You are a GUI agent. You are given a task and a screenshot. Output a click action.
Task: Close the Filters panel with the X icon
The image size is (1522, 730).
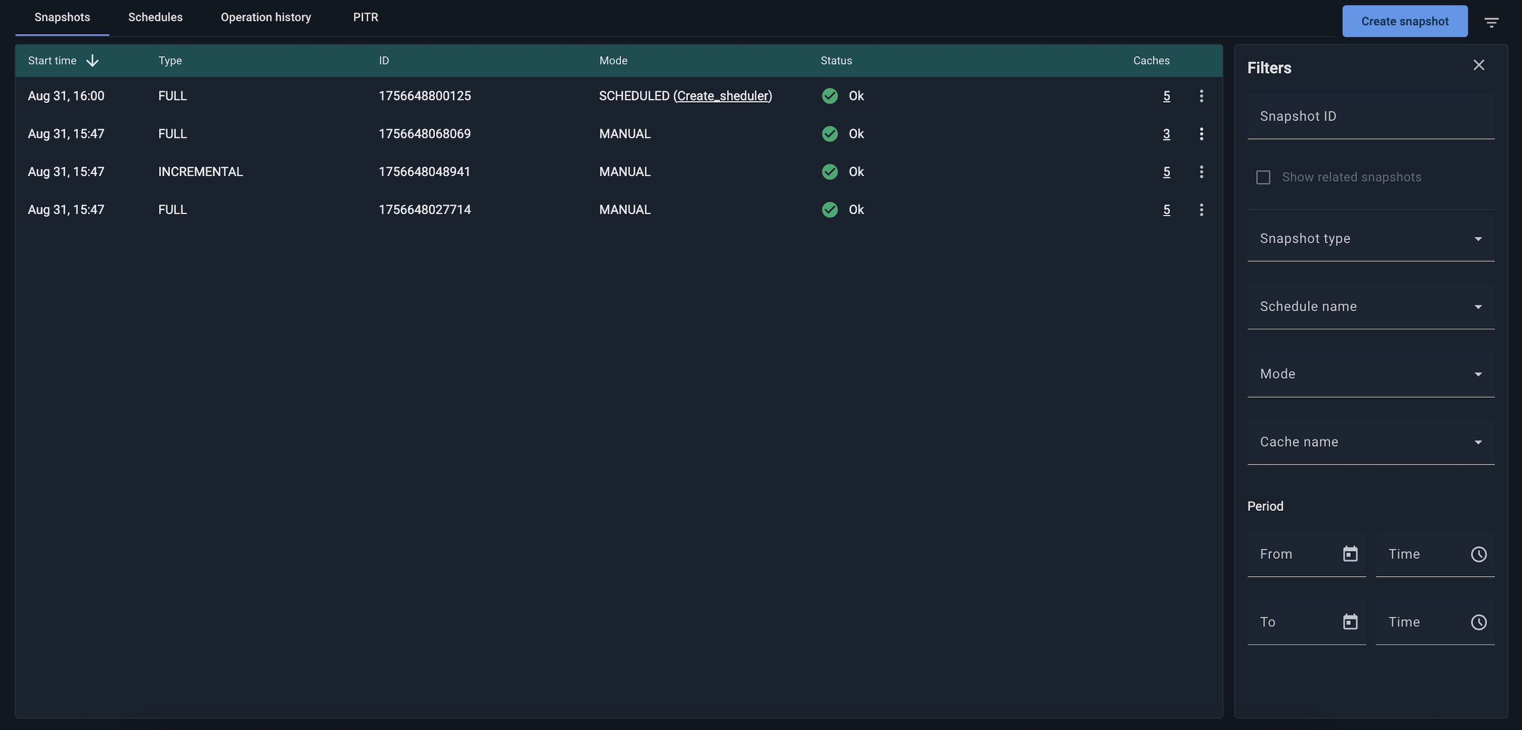click(1479, 65)
